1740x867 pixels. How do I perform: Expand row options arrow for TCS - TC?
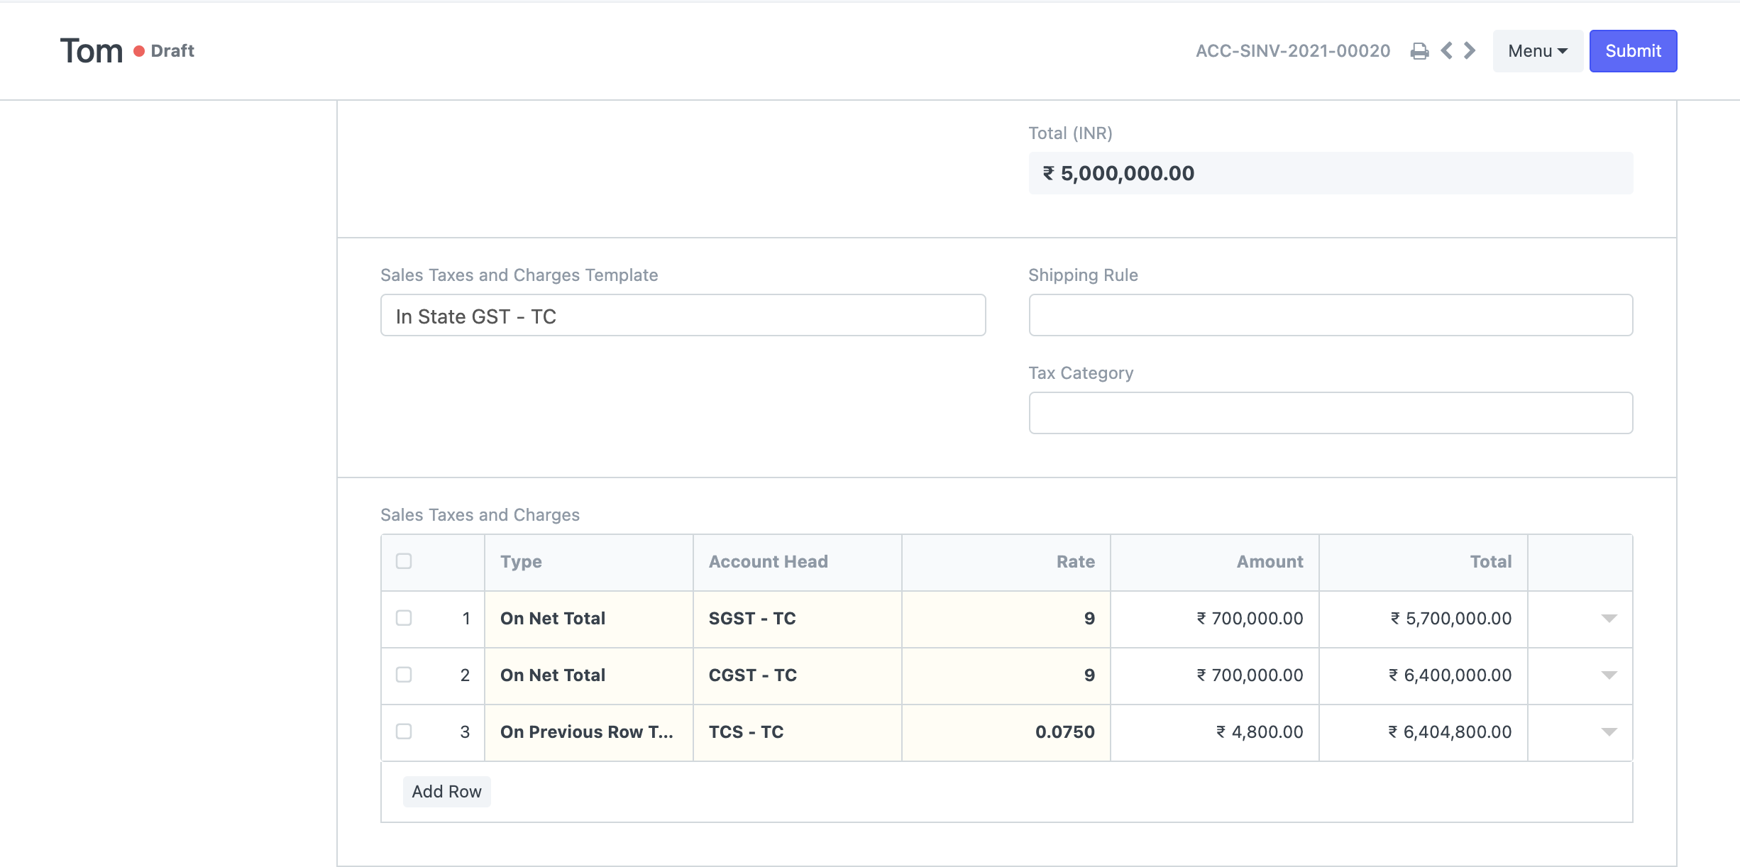coord(1609,732)
